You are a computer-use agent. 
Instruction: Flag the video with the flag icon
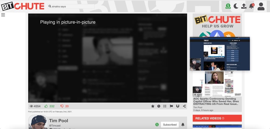click(171, 106)
